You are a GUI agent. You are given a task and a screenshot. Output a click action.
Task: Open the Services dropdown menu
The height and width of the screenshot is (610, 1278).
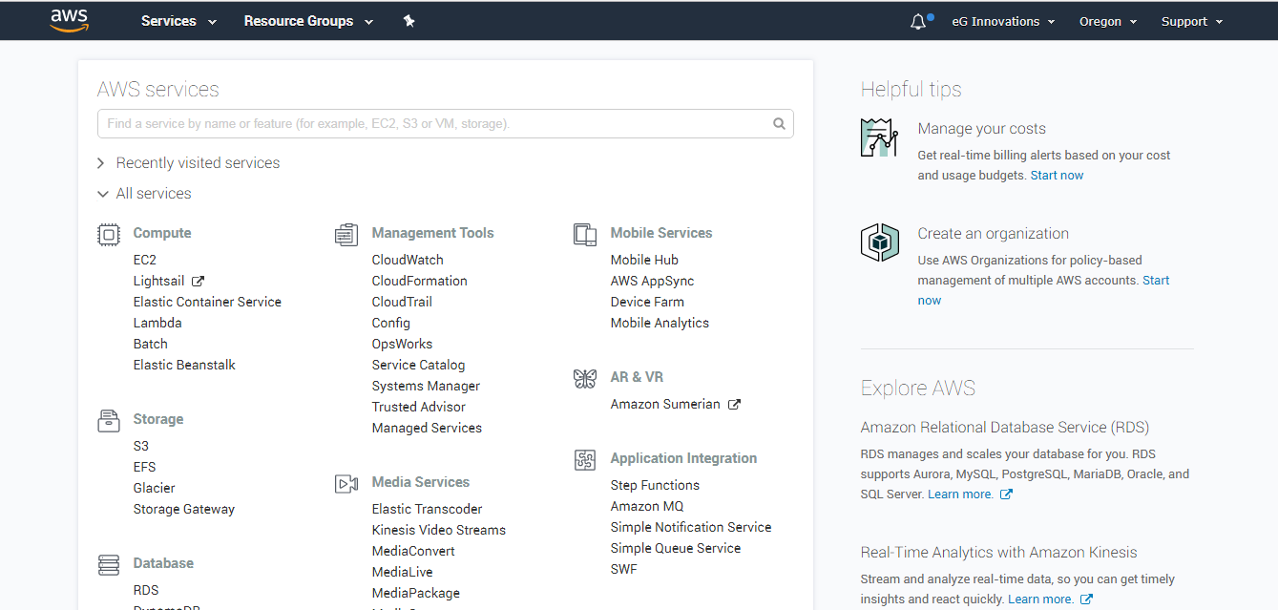pos(178,21)
